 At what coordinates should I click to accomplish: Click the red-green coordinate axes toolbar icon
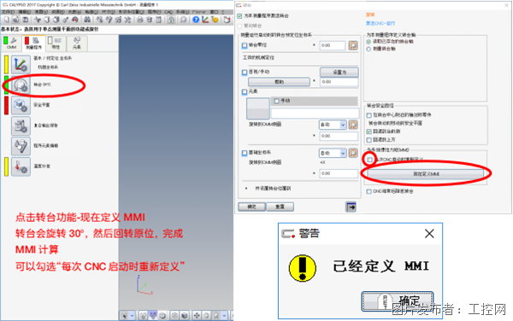pyautogui.click(x=205, y=20)
